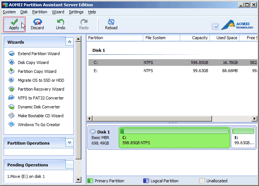Click the Logical Partition legend swatch
The height and width of the screenshot is (186, 259).
tap(146, 181)
